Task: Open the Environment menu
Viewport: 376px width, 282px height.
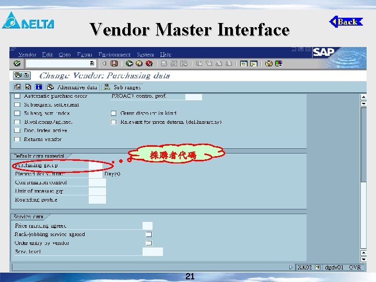Action: [x=114, y=54]
